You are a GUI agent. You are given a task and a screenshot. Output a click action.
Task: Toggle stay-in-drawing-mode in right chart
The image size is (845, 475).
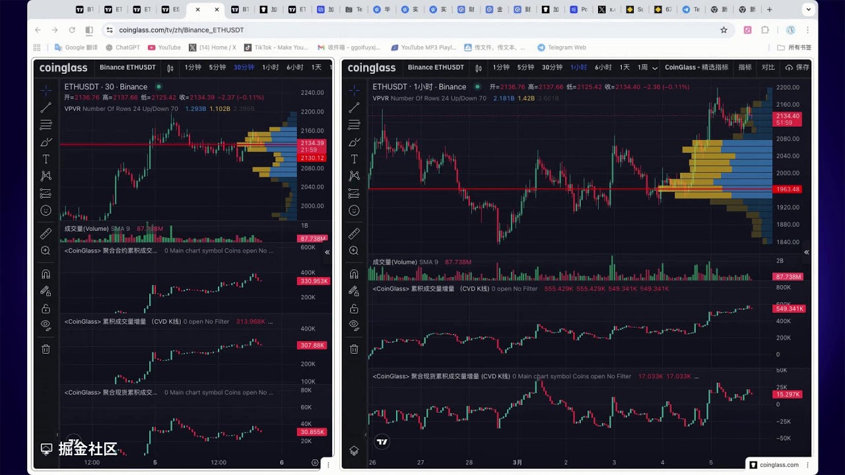tap(354, 291)
